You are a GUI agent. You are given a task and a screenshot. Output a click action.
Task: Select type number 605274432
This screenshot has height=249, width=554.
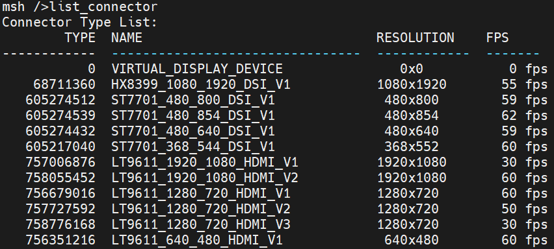(60, 131)
